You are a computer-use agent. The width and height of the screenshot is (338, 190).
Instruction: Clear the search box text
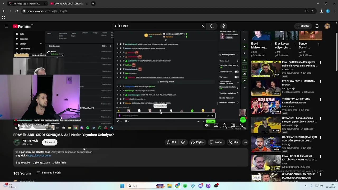click(203, 26)
